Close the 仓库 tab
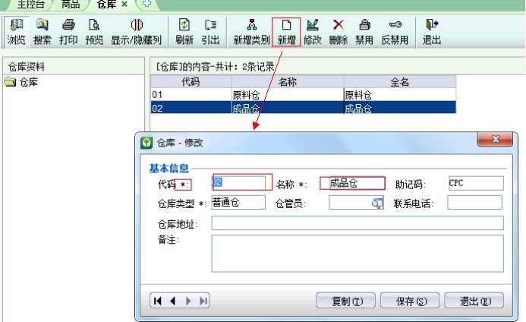Screen dimensions: 526x322 coord(124,4)
